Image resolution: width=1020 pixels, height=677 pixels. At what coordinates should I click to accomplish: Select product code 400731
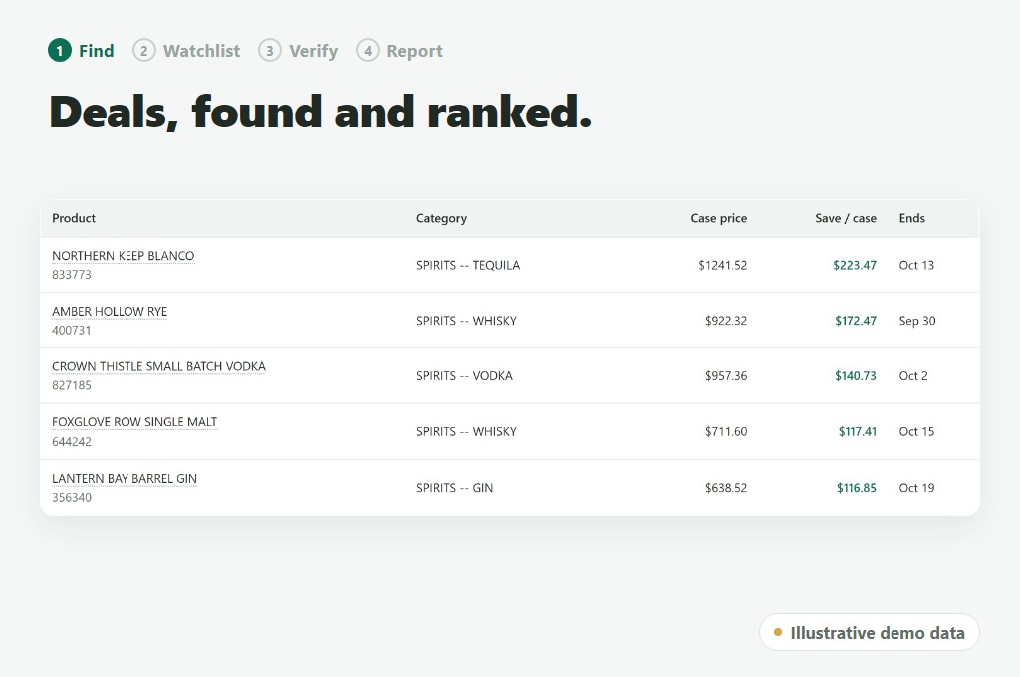pyautogui.click(x=72, y=330)
